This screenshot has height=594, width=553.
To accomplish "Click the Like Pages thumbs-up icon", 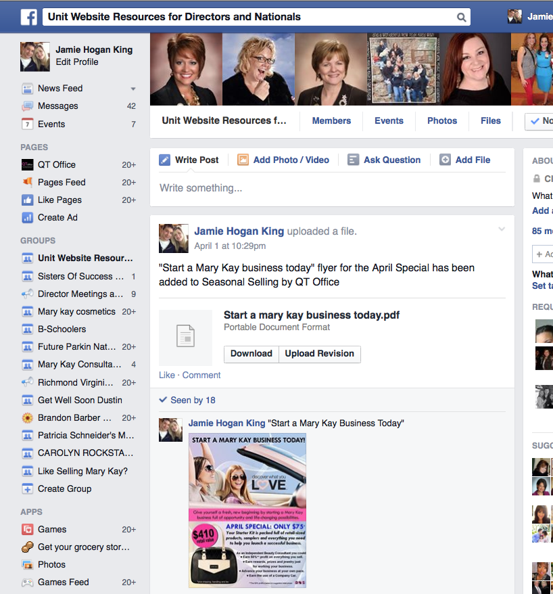I will 27,200.
